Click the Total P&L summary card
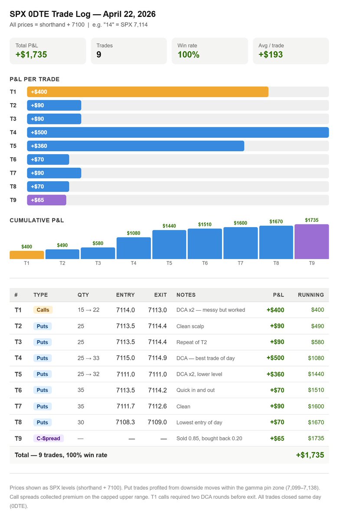Viewport: 356px width, 520px height. (48, 51)
